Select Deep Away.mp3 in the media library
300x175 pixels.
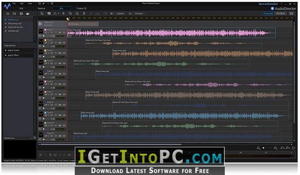pos(15,24)
